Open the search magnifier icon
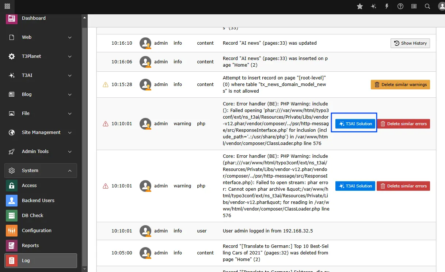Image resolution: width=445 pixels, height=272 pixels. click(x=427, y=6)
